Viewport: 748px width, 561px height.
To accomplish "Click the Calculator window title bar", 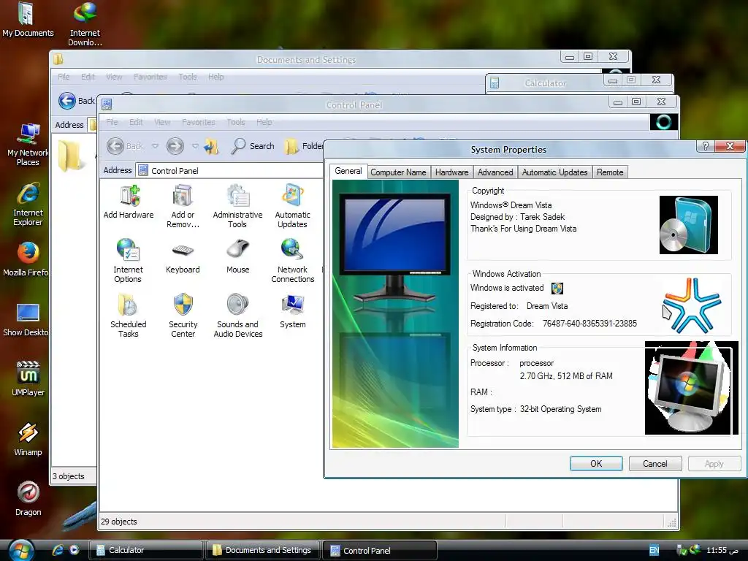I will (x=545, y=83).
